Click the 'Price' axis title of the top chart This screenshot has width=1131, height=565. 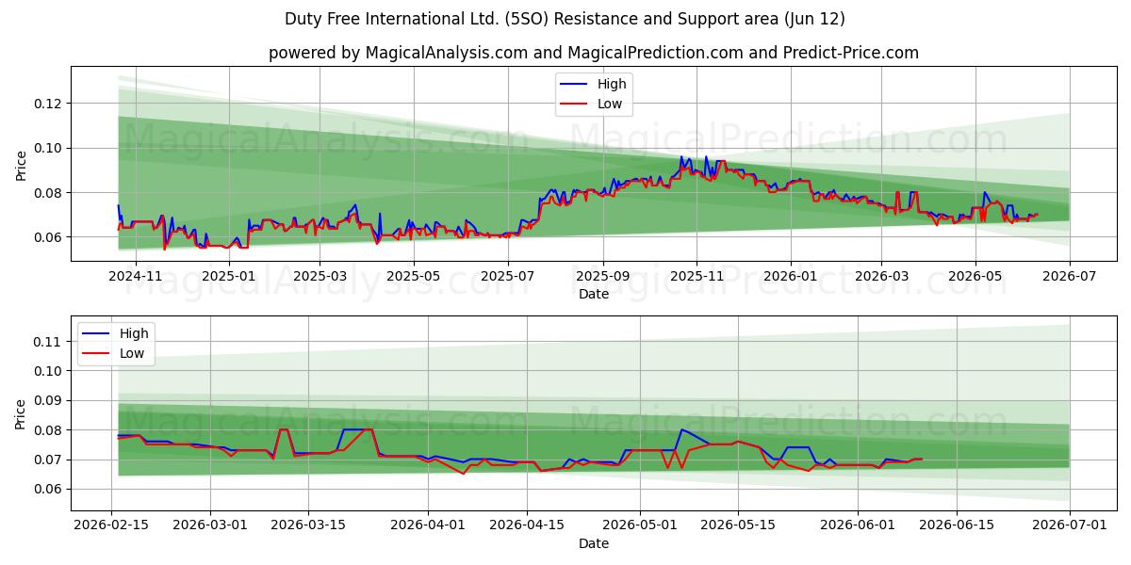tap(21, 166)
